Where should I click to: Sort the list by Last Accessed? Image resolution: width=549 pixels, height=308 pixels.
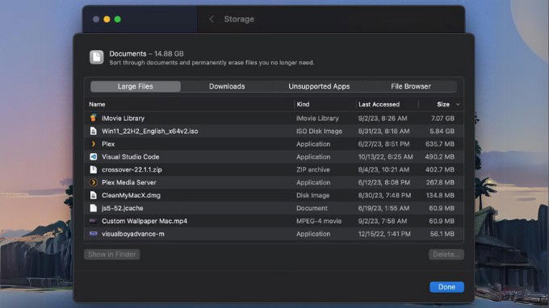[x=379, y=104]
